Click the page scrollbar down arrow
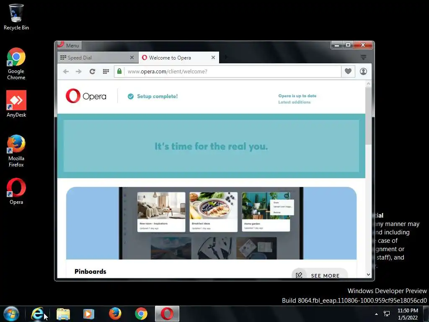 pos(369,274)
